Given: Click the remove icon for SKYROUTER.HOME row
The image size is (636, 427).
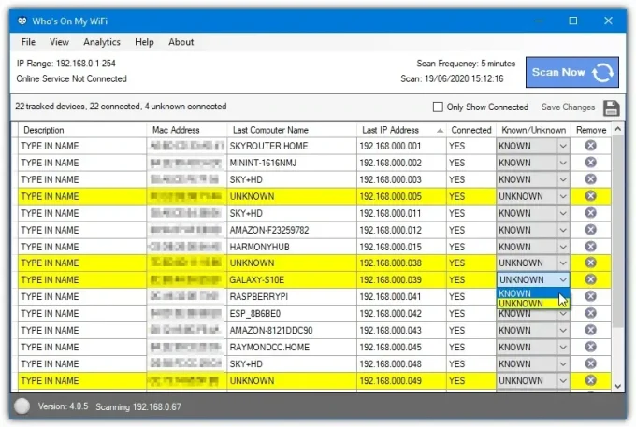Looking at the screenshot, I should (x=590, y=146).
